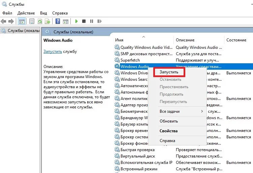Select the Windows Driver service row
Viewport: 253px width, 173px height.
tap(134, 73)
